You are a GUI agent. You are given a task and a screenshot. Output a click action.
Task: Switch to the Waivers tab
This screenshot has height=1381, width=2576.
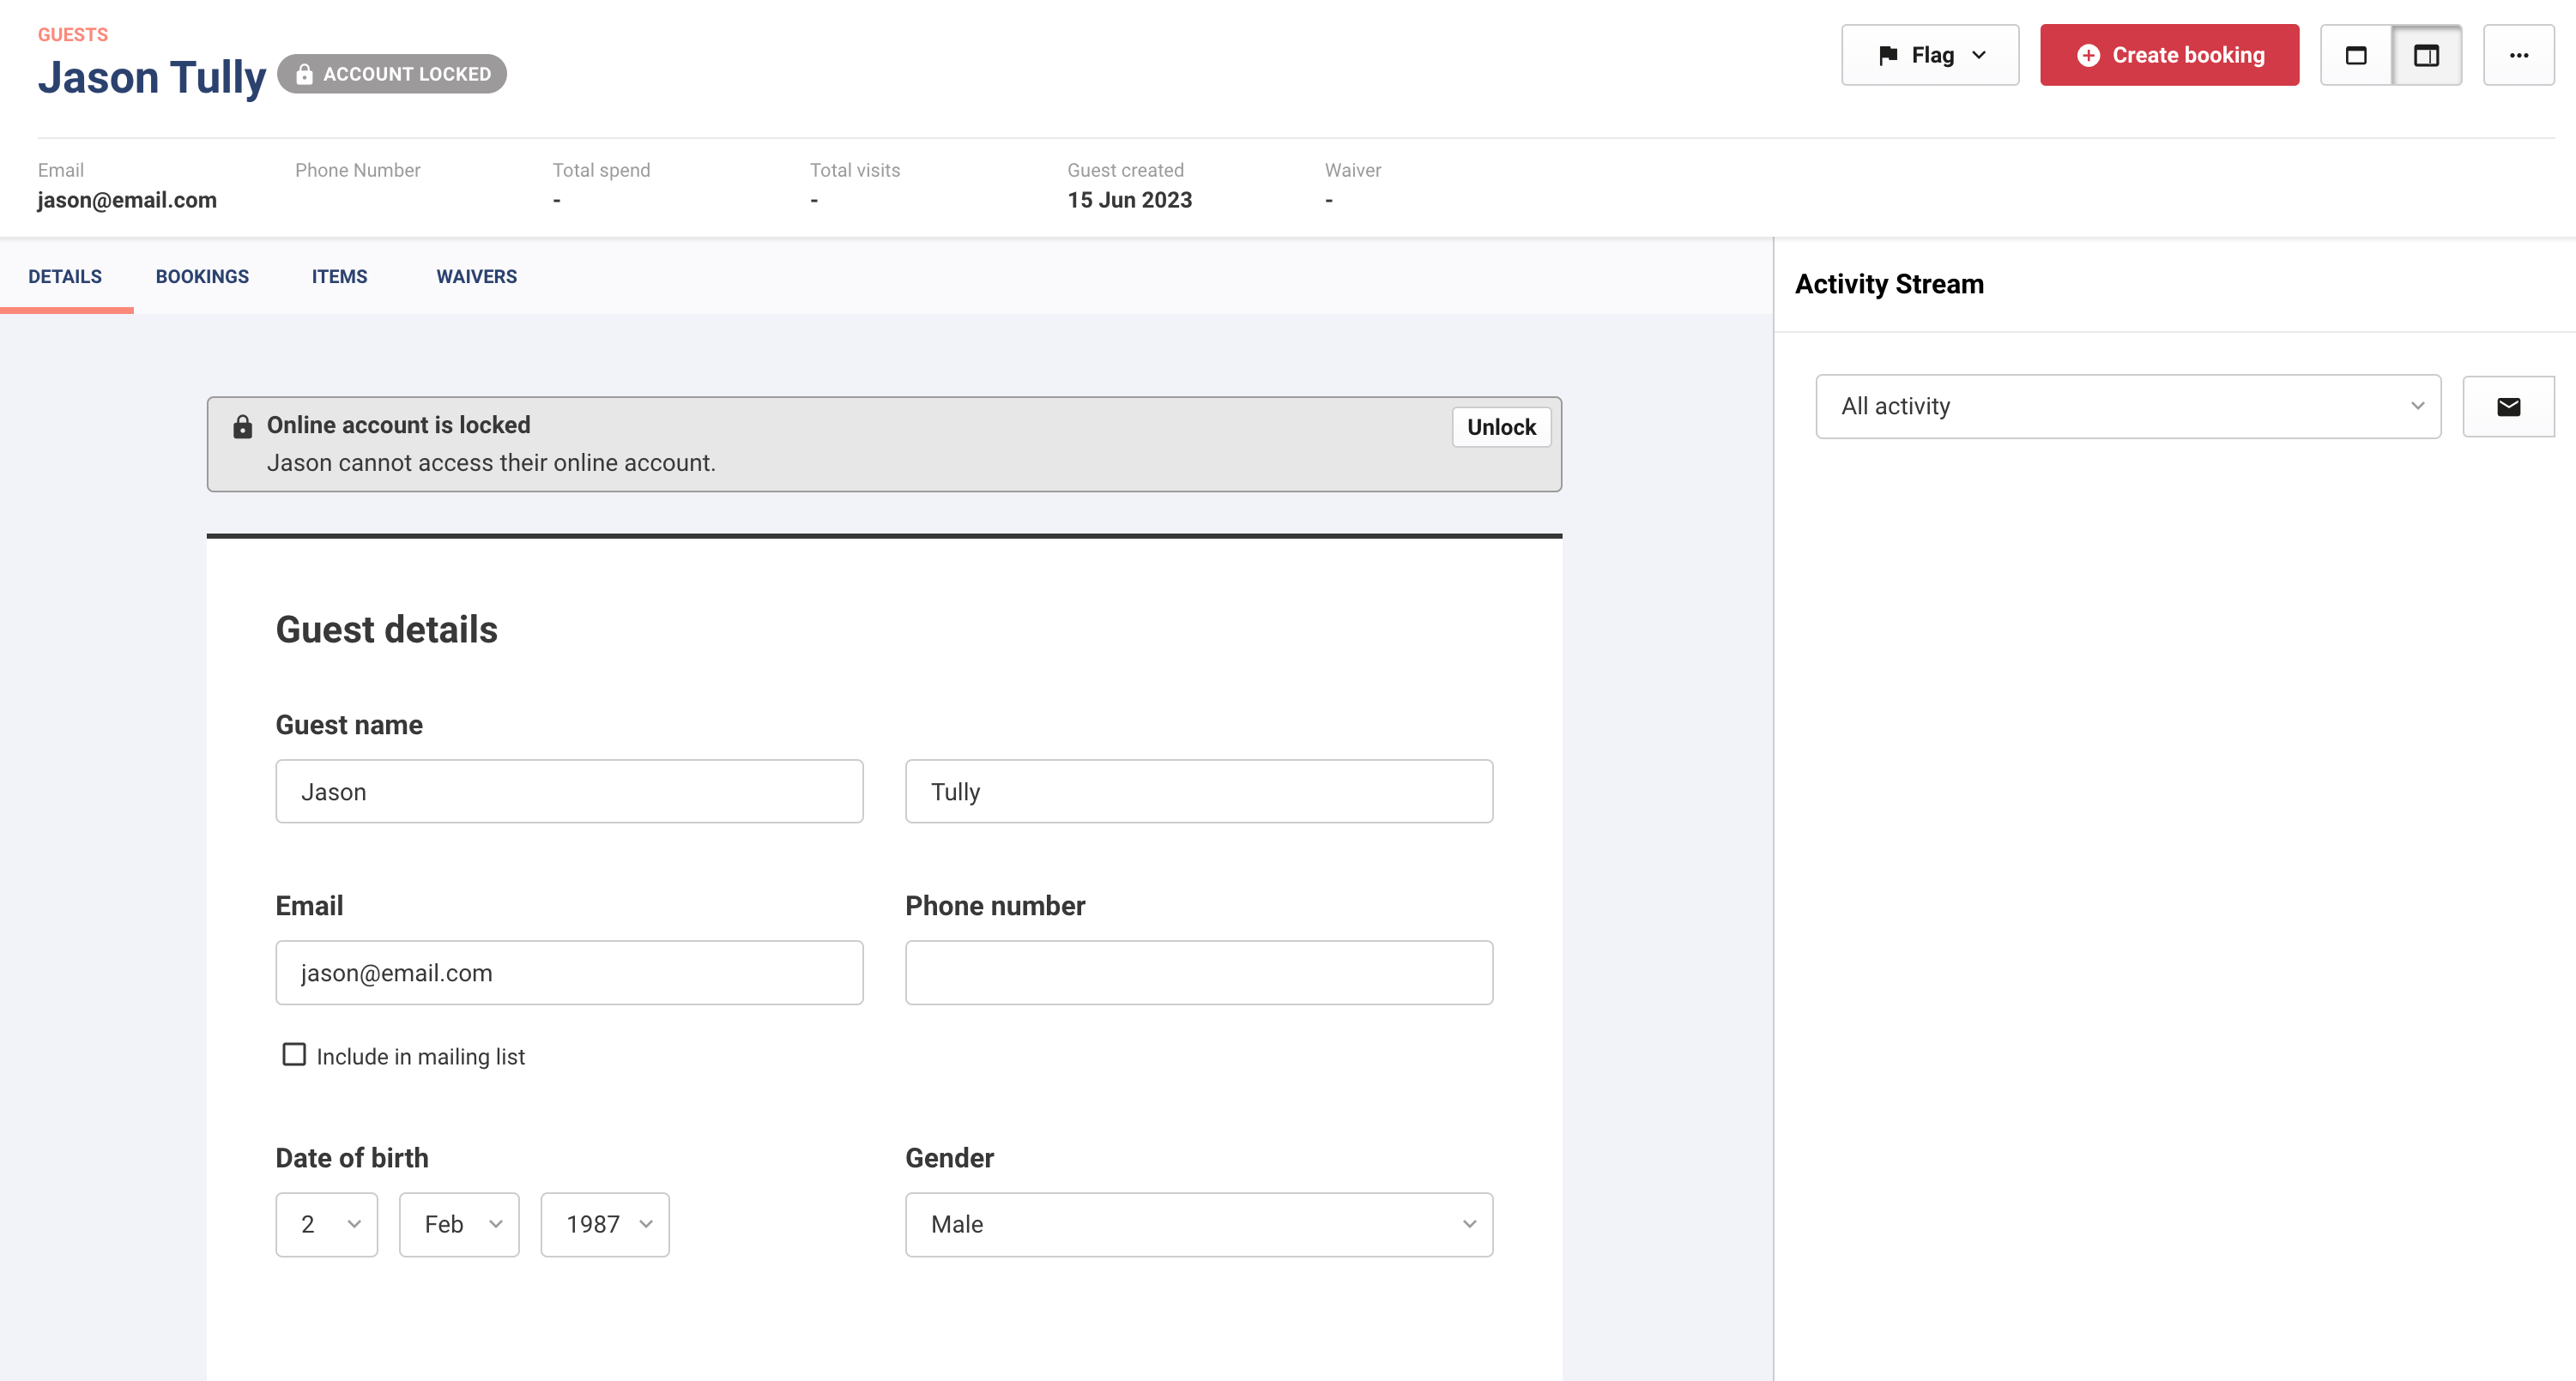476,277
